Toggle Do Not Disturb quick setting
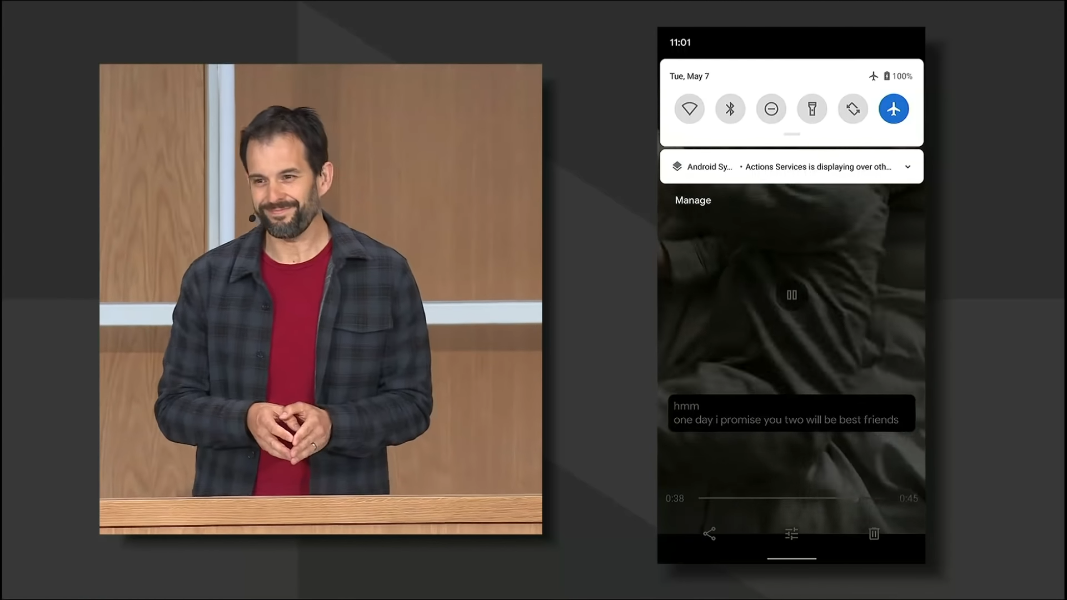Image resolution: width=1067 pixels, height=600 pixels. click(x=771, y=109)
